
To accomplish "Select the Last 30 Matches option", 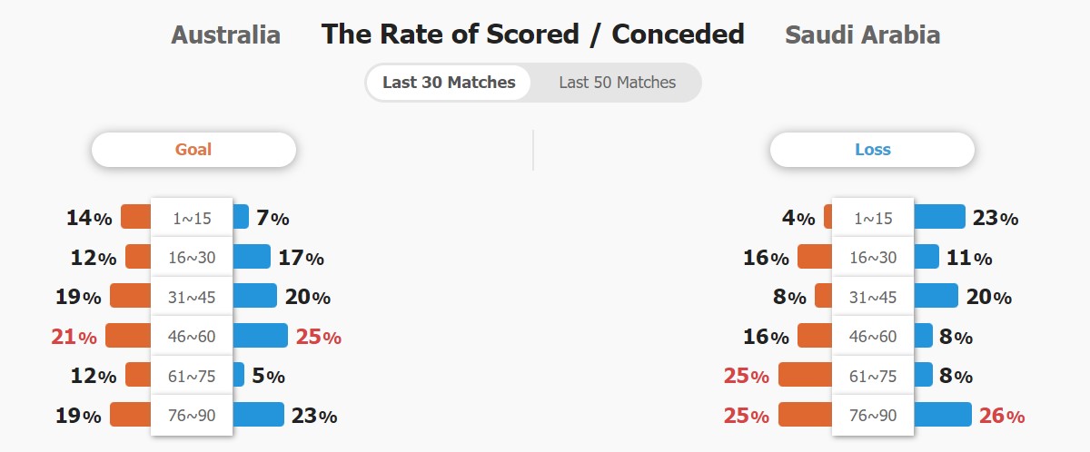I will [x=449, y=83].
